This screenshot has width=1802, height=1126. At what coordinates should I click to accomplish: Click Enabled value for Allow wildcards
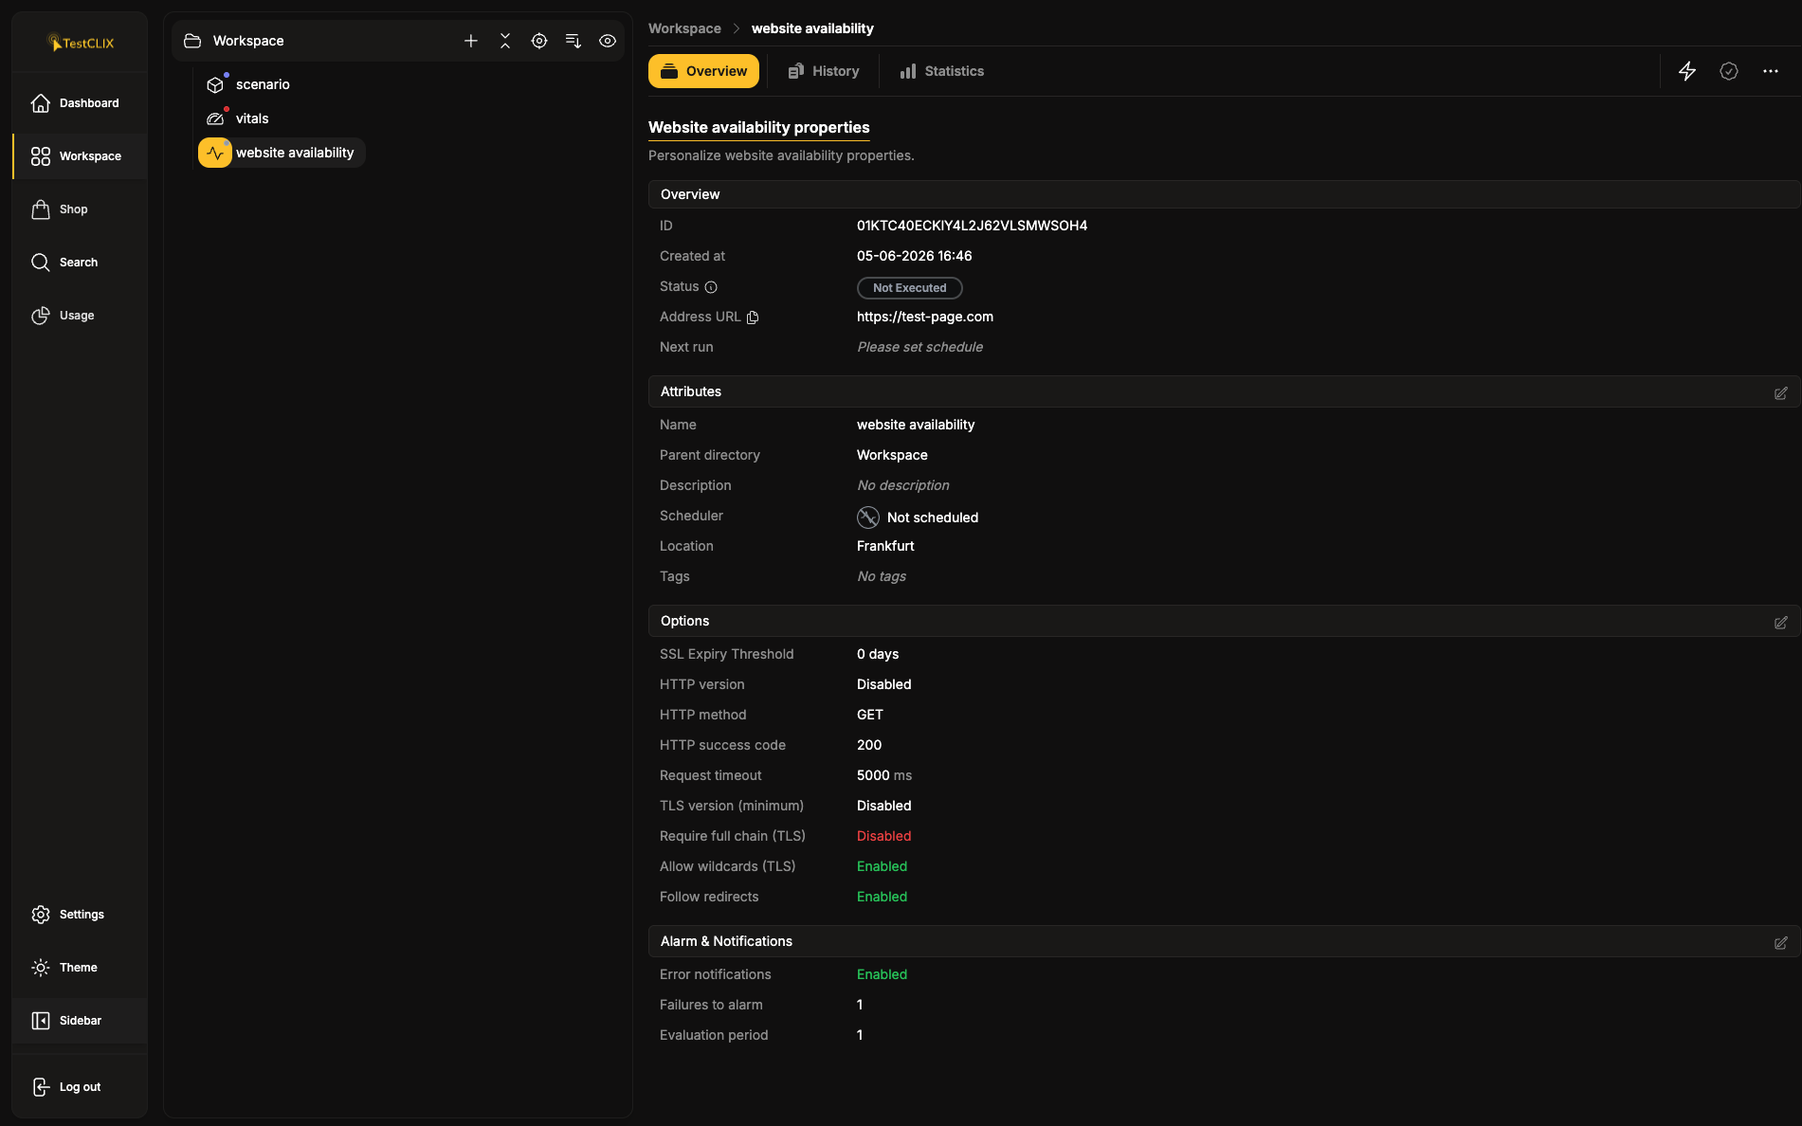click(882, 866)
